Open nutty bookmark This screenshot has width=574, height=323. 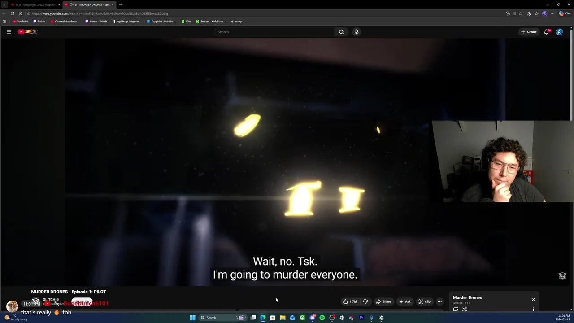236,22
